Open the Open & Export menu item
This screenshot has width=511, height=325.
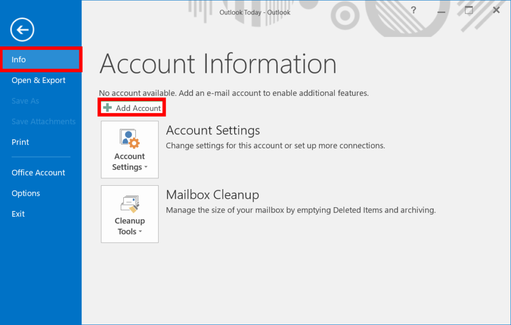pyautogui.click(x=38, y=80)
